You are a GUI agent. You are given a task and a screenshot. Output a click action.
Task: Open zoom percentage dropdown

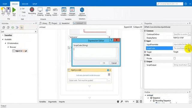[x=133, y=101]
